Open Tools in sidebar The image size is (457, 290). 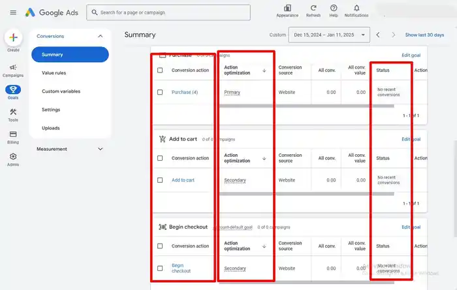tap(13, 115)
